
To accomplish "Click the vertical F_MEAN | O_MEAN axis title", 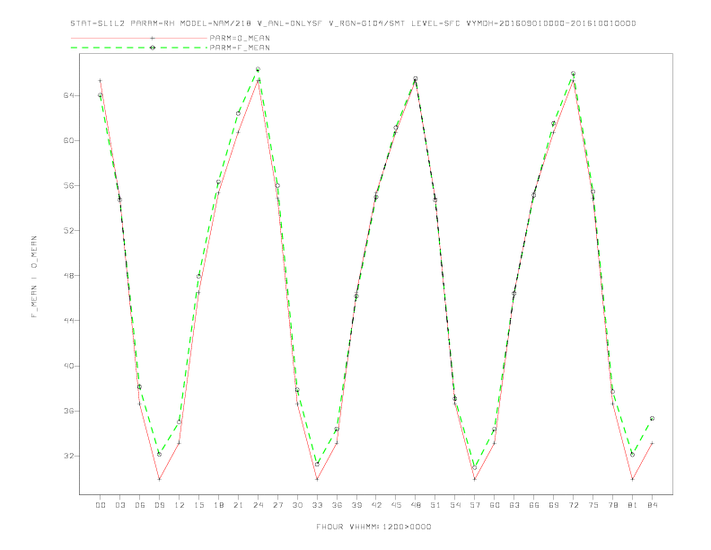I will 34,277.
